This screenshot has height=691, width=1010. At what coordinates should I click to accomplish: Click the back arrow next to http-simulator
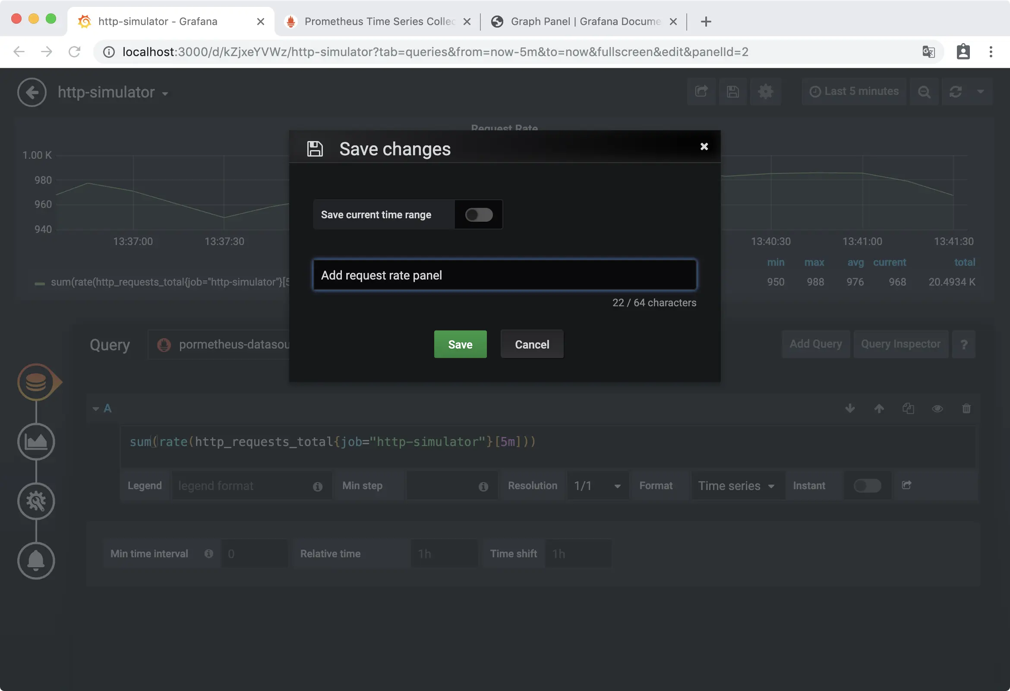pyautogui.click(x=32, y=92)
